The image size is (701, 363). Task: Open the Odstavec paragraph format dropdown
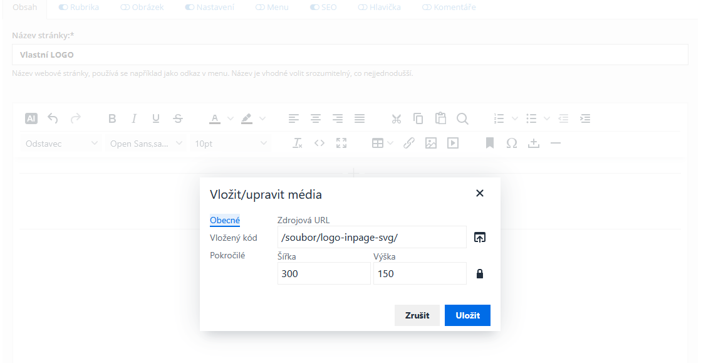click(61, 144)
